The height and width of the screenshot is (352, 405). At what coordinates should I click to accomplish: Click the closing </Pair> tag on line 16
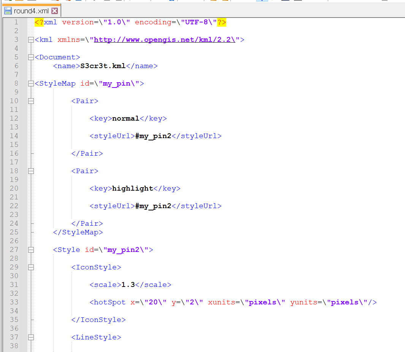click(87, 154)
